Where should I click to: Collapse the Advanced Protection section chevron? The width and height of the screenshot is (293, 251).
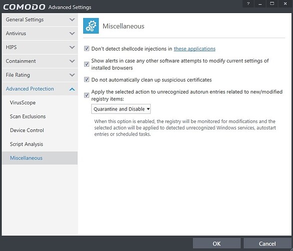pos(72,89)
